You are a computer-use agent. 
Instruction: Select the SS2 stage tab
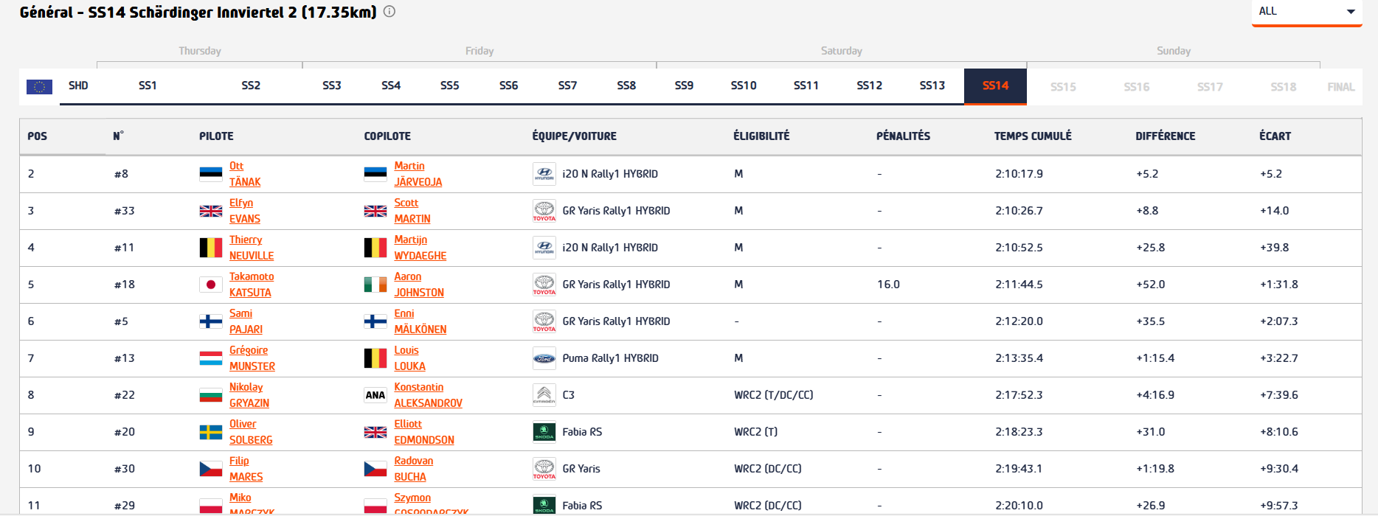pyautogui.click(x=251, y=86)
